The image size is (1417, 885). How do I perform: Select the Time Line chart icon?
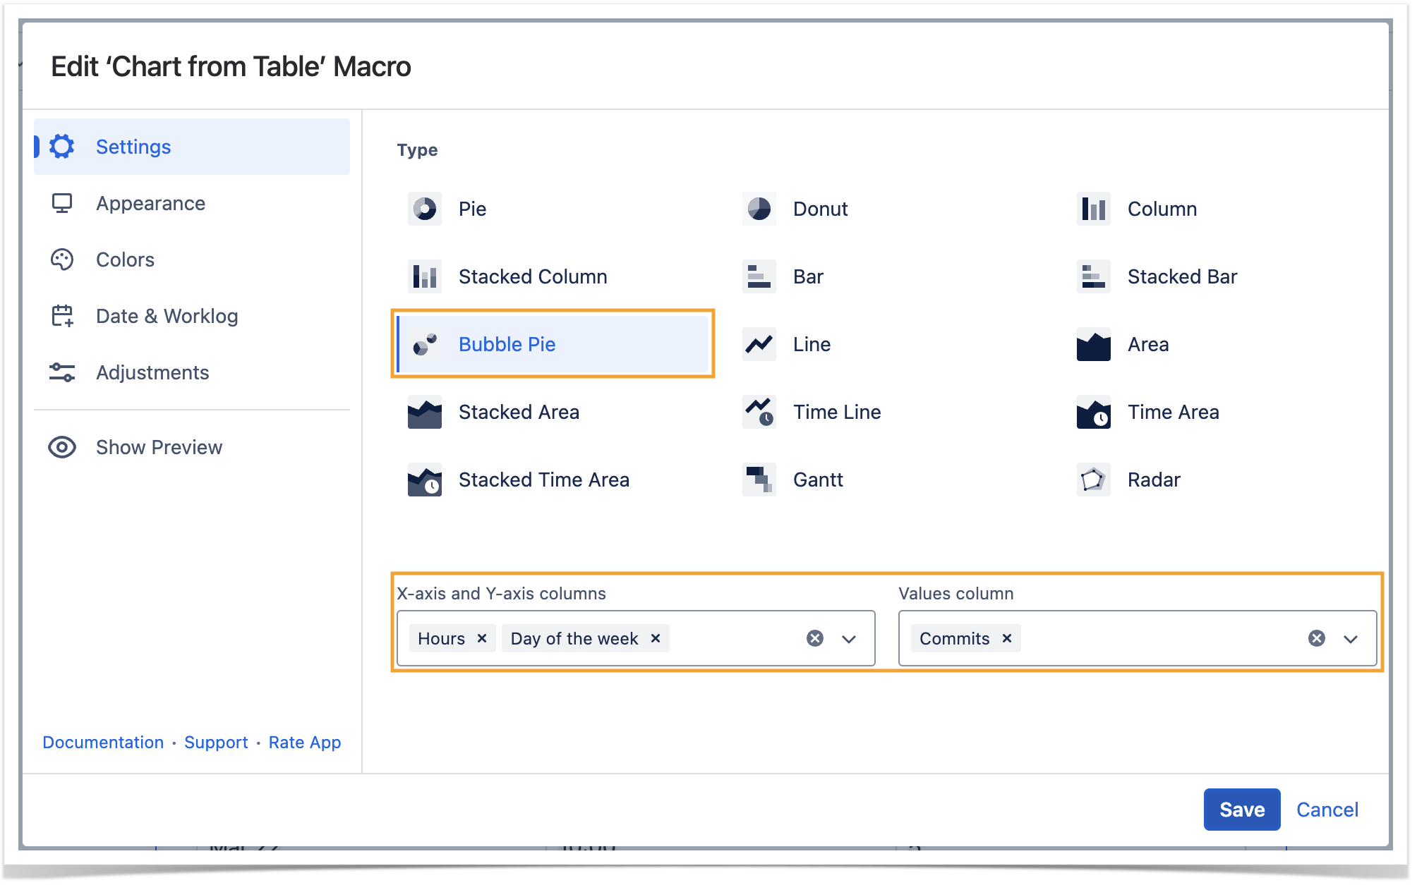click(759, 412)
